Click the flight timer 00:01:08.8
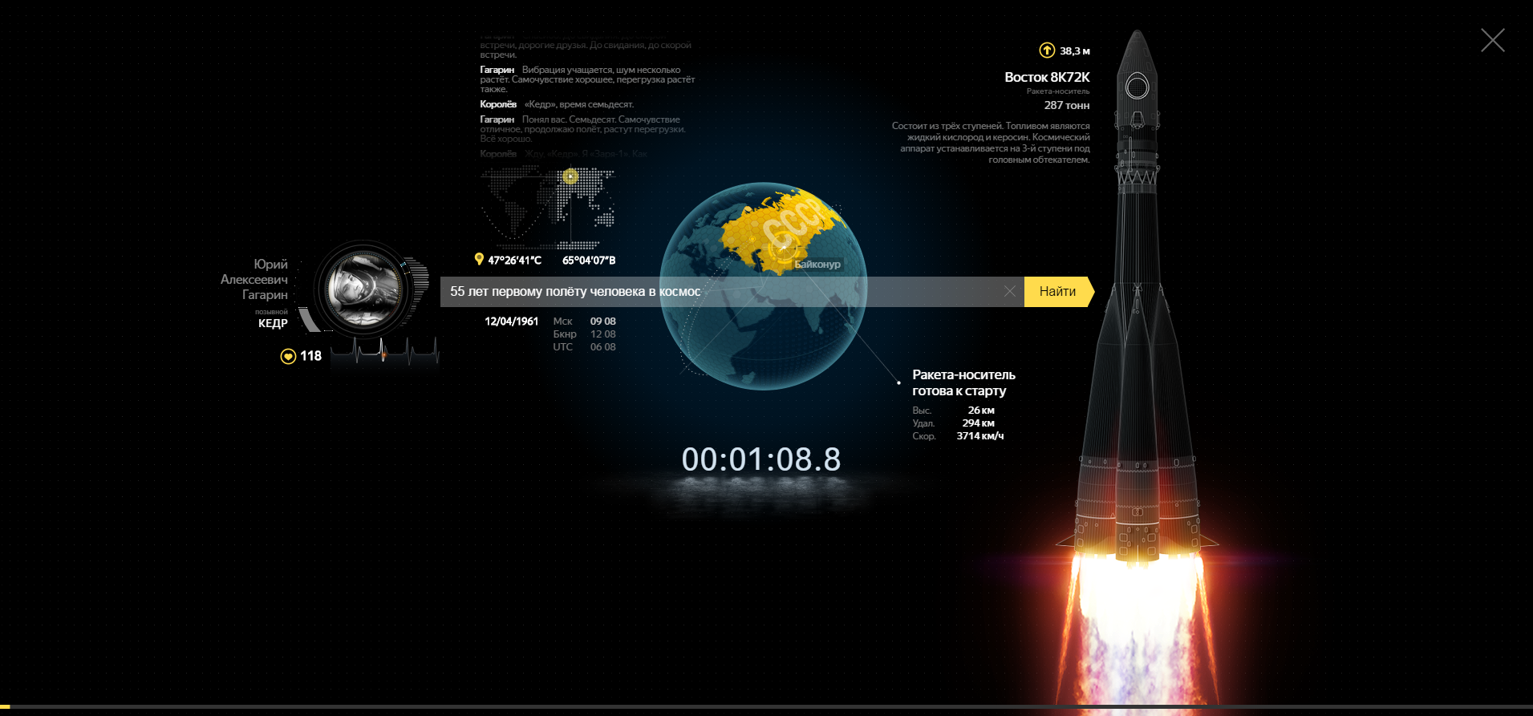 [761, 459]
